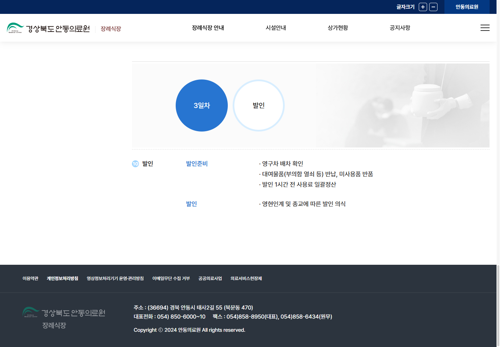Go to 안동의료원 site link

click(x=467, y=7)
